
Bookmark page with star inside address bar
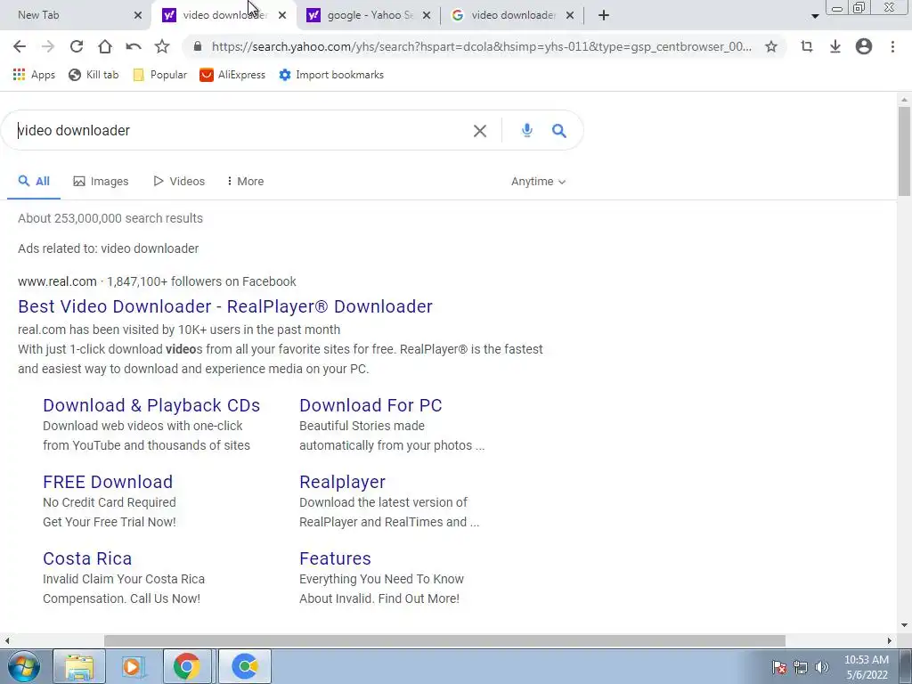click(x=771, y=46)
